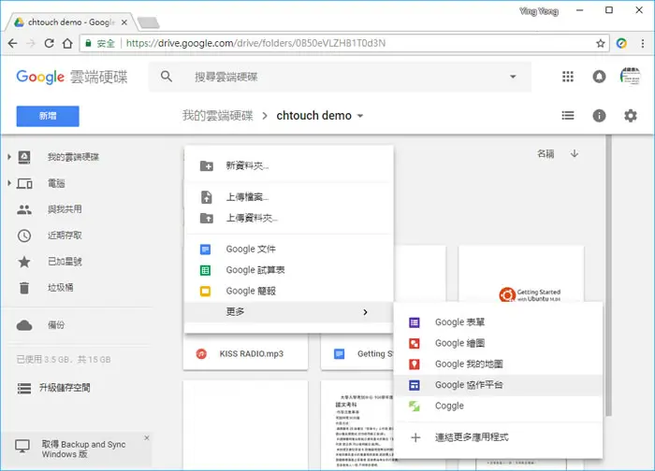Open search options dropdown arrow

point(513,77)
